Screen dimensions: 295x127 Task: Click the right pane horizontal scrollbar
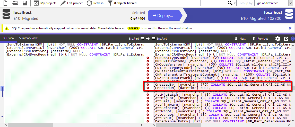pos(179,125)
